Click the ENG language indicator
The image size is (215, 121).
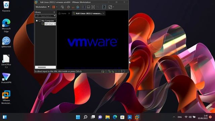tap(180, 117)
